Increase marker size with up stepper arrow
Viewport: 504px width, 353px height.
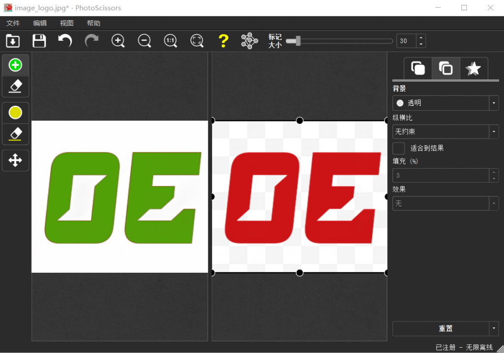[x=421, y=38]
